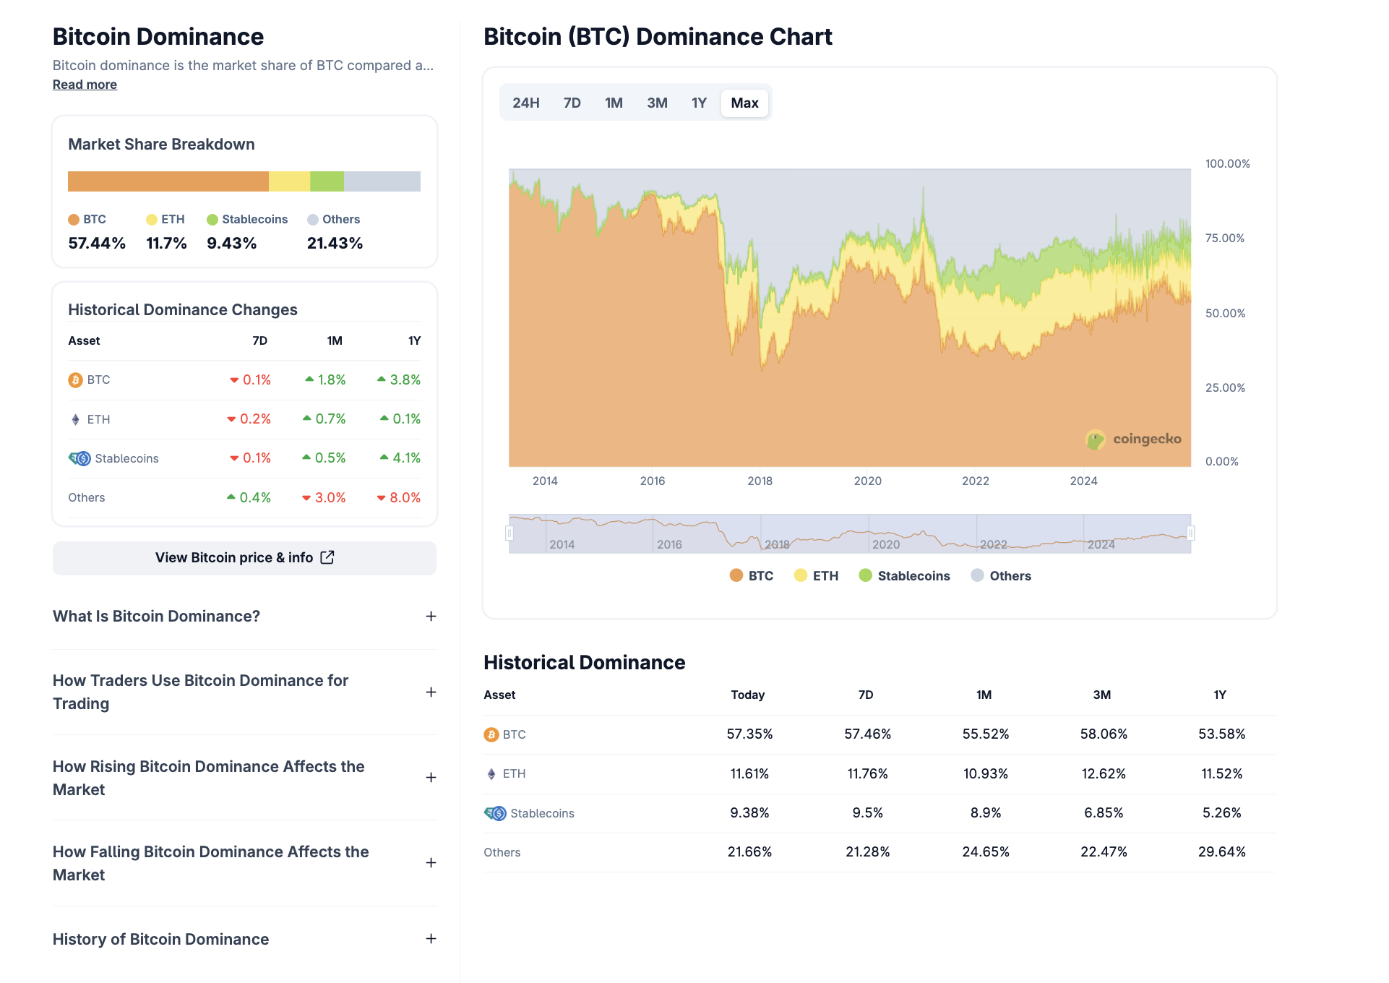
Task: Click the orange BTC segment of the breakdown bar
Action: (166, 181)
